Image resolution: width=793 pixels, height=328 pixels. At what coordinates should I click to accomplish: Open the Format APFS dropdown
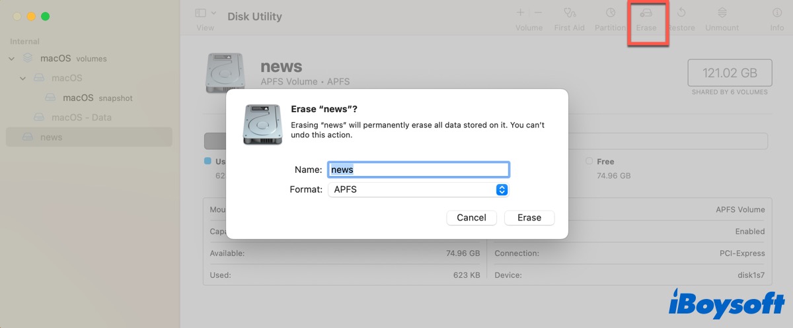click(418, 189)
